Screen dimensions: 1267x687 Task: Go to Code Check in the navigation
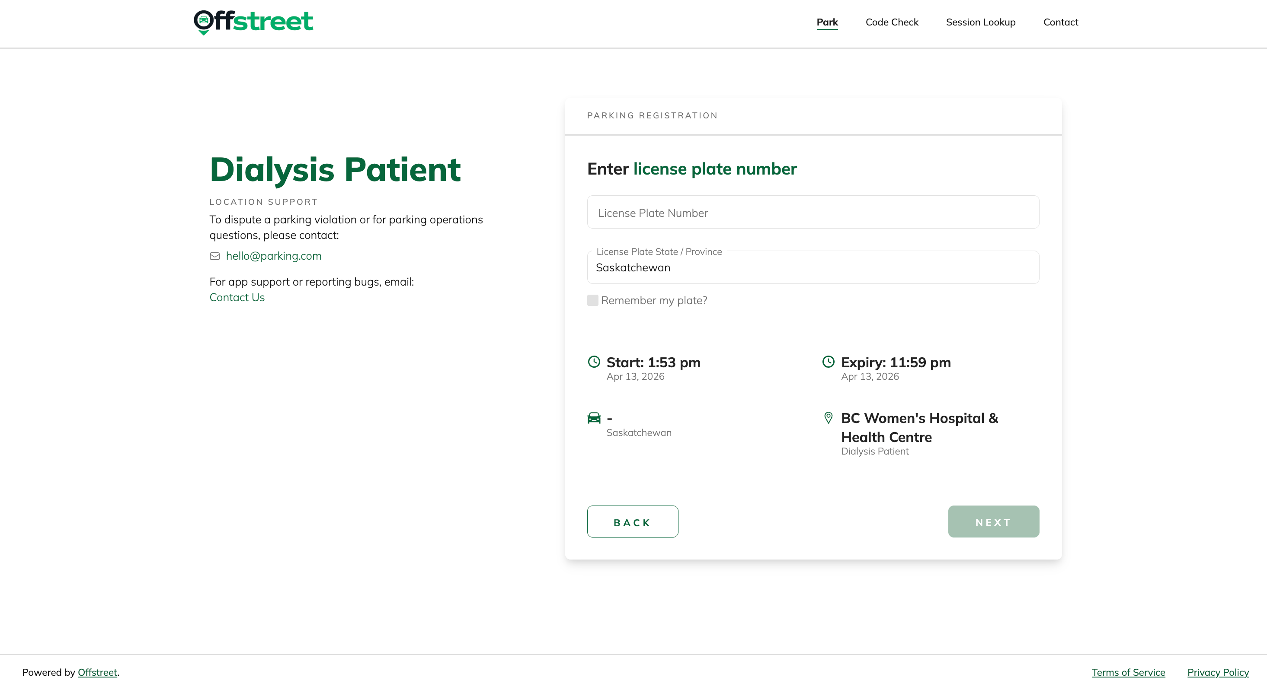pyautogui.click(x=892, y=22)
